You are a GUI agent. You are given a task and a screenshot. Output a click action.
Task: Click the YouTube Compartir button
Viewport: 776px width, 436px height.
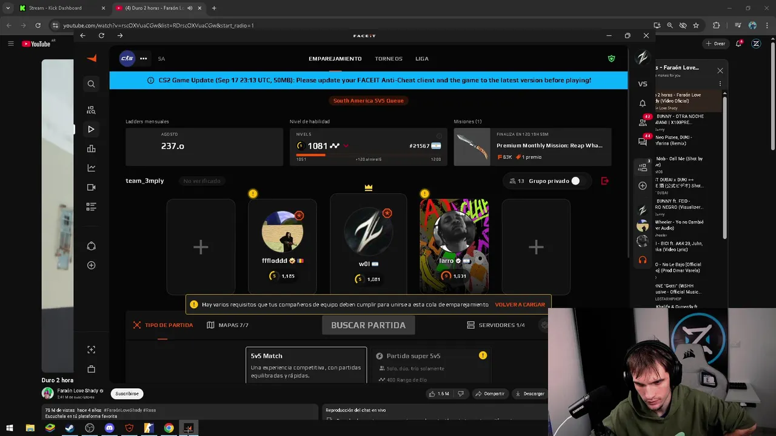(490, 394)
